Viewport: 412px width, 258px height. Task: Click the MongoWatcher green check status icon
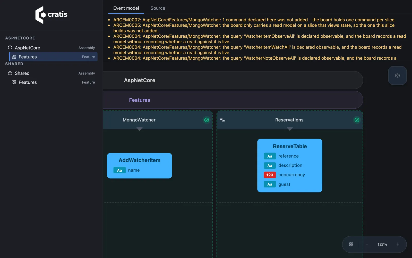[207, 120]
